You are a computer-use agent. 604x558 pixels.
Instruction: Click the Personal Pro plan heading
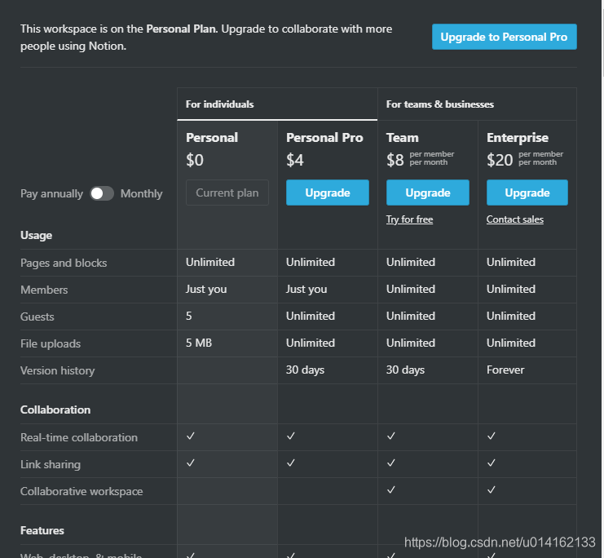click(x=324, y=138)
